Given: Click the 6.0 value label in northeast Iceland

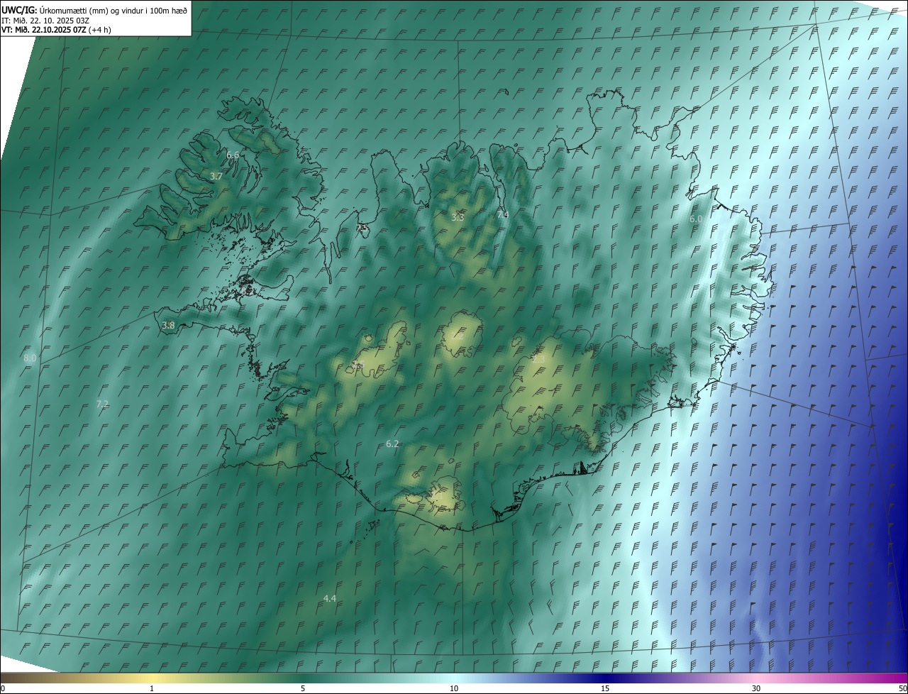Looking at the screenshot, I should (x=696, y=219).
